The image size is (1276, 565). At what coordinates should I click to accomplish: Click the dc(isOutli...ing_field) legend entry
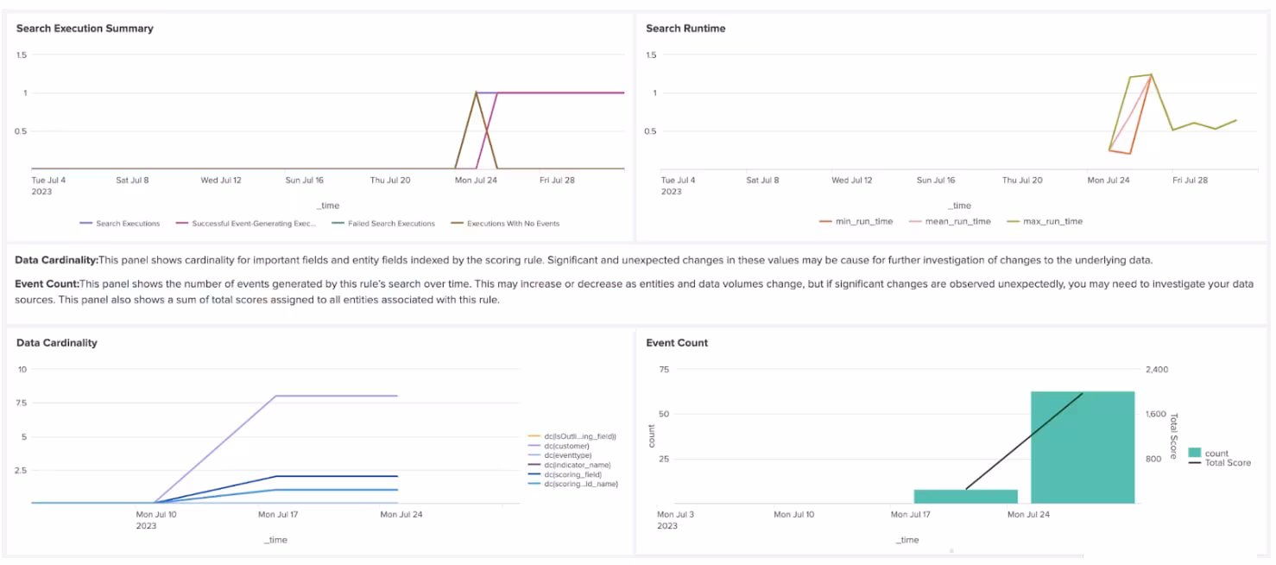tap(579, 436)
